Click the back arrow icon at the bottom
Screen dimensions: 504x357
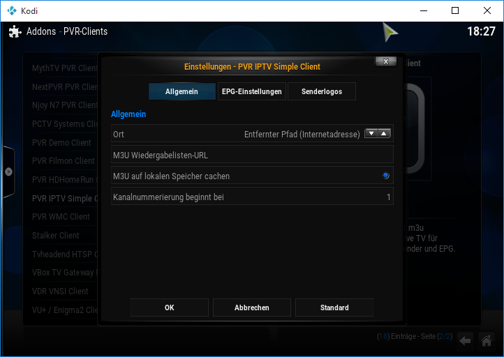465,341
